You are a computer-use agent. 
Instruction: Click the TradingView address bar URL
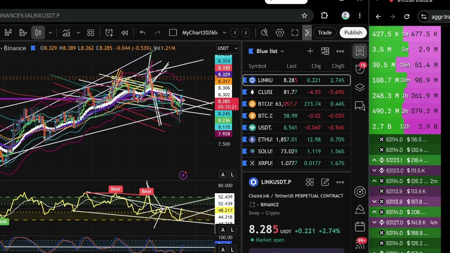pos(30,15)
